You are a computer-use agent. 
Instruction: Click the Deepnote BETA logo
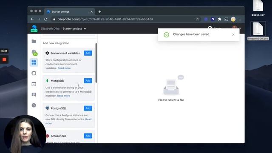coord(34,28)
